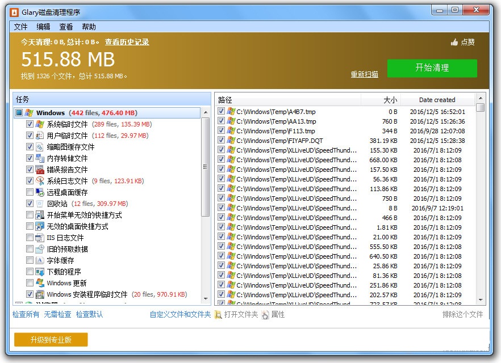Viewport: 501px width, 363px height.
Task: Click the Glary app icon in title bar
Action: click(x=14, y=12)
